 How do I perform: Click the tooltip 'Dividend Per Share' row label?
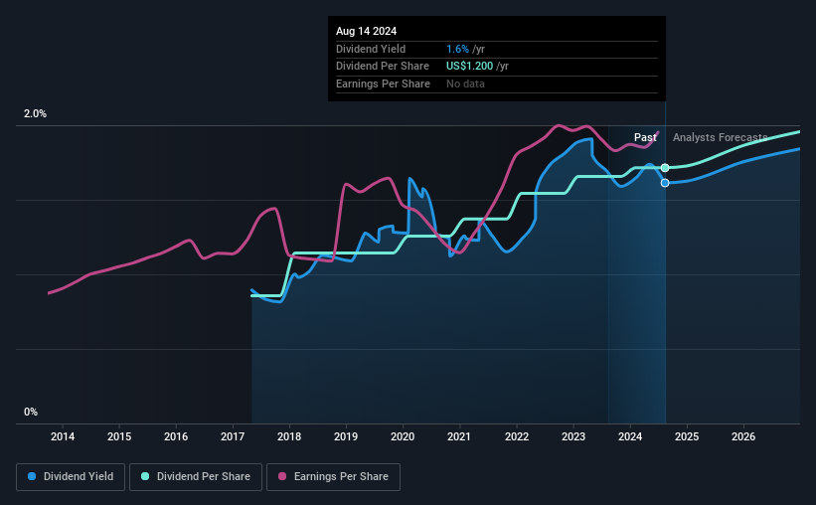(383, 67)
